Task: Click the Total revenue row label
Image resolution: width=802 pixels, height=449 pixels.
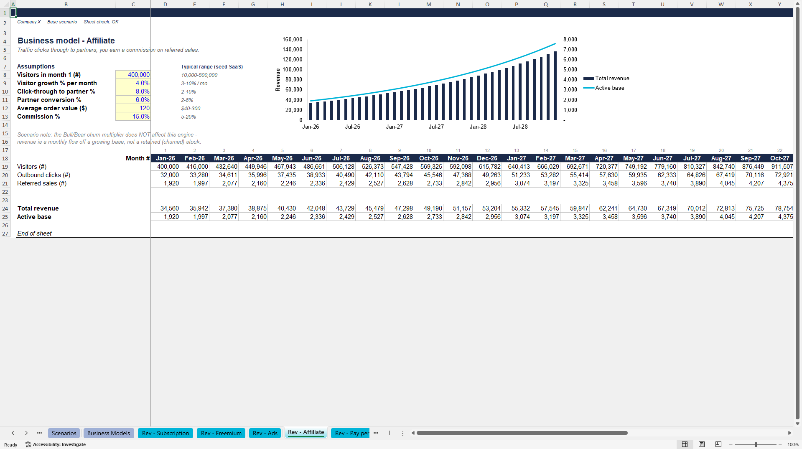Action: point(38,208)
